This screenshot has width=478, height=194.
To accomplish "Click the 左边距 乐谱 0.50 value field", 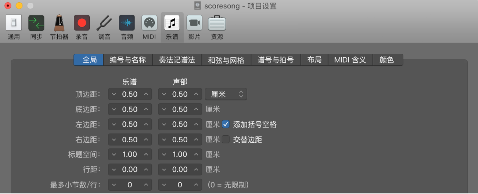I will pos(130,124).
